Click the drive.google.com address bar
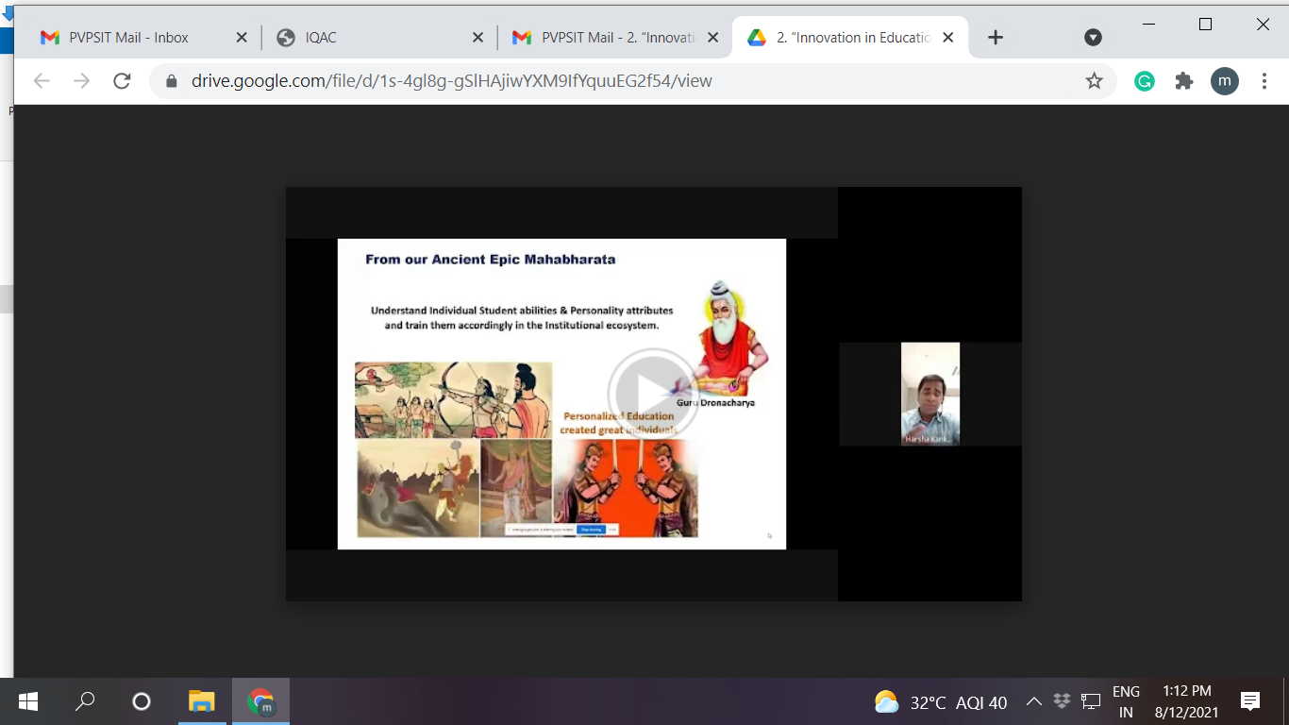 tap(632, 81)
